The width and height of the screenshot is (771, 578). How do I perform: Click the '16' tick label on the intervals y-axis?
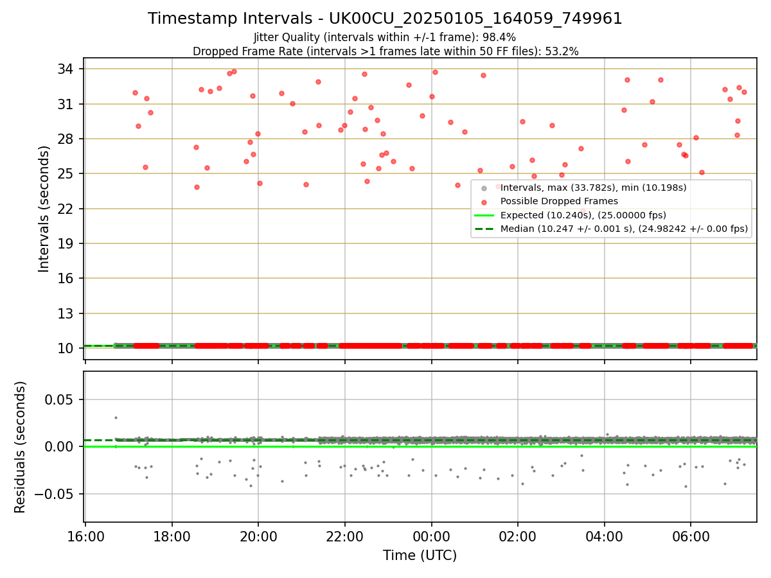66,278
